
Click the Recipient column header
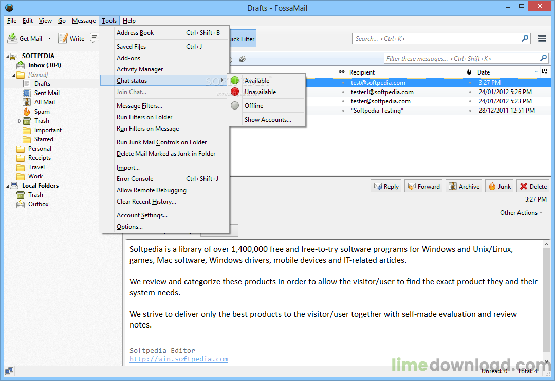[405, 72]
